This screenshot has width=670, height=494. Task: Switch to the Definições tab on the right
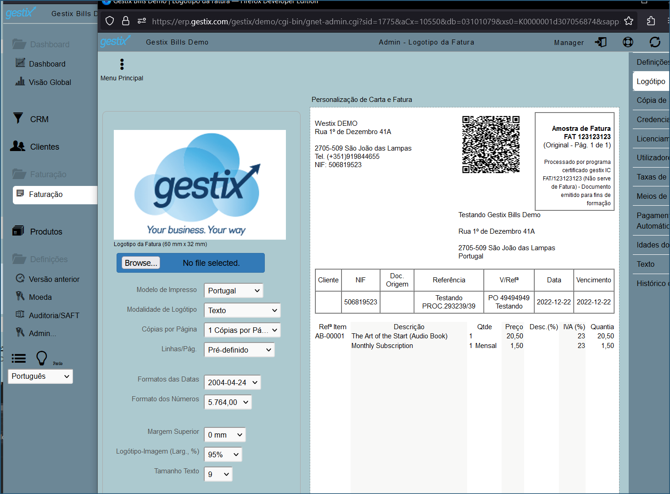click(x=651, y=62)
